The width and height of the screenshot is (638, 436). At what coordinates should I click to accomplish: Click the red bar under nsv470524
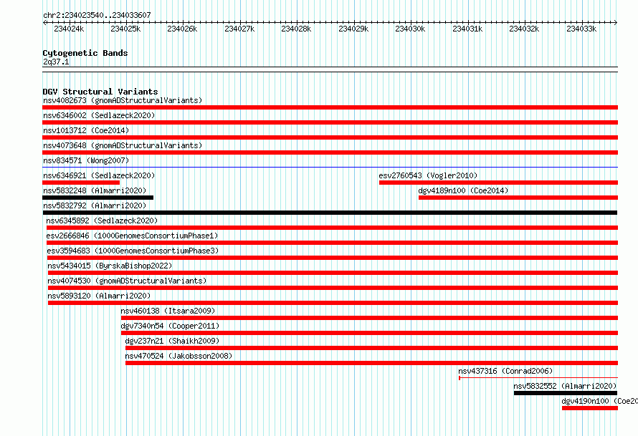click(x=371, y=363)
